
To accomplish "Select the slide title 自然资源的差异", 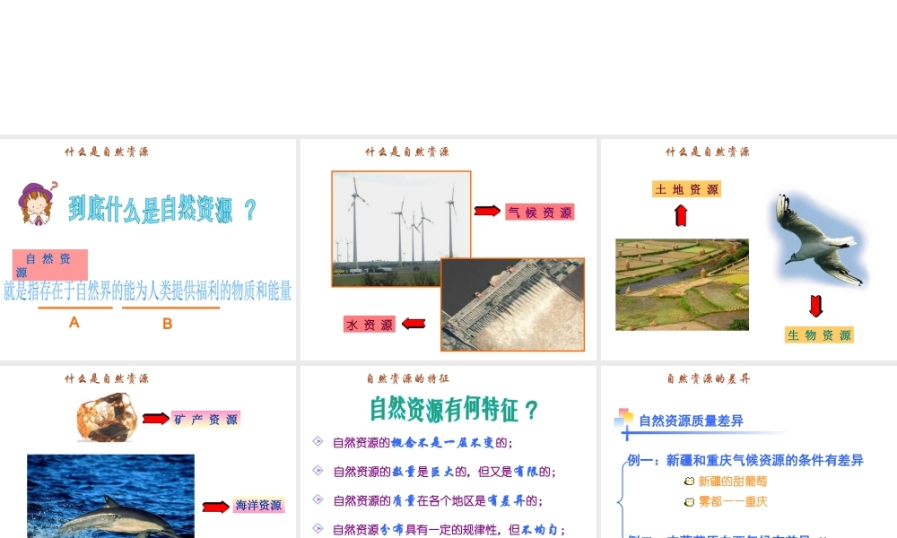I will coord(709,378).
